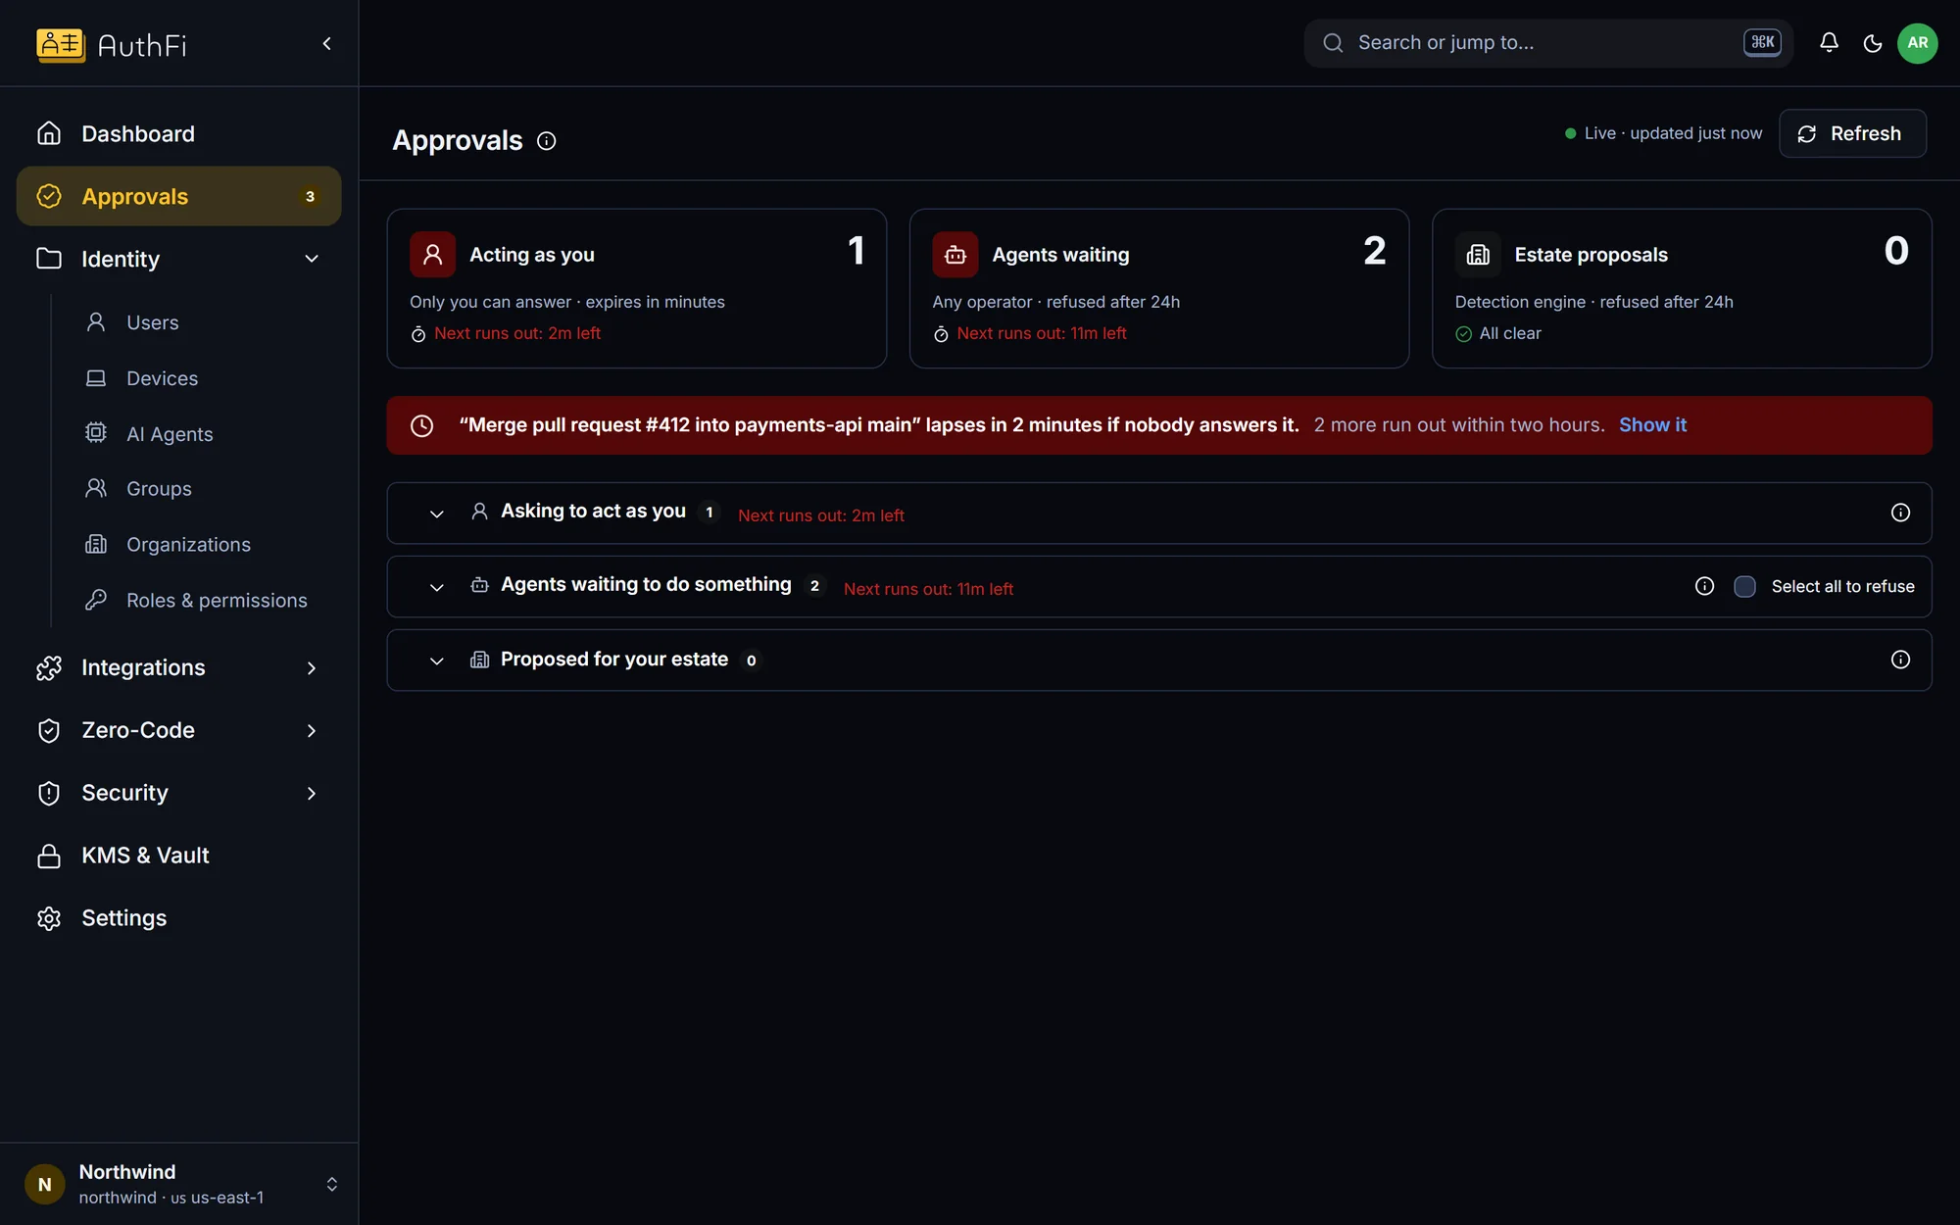Collapse the sidebar with the left chevron
1960x1225 pixels.
click(x=326, y=43)
